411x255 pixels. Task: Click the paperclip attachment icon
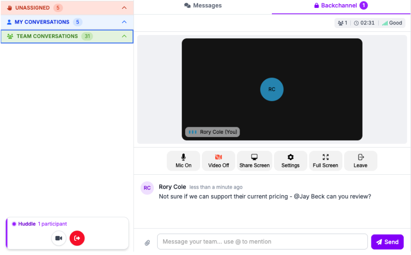tap(147, 243)
